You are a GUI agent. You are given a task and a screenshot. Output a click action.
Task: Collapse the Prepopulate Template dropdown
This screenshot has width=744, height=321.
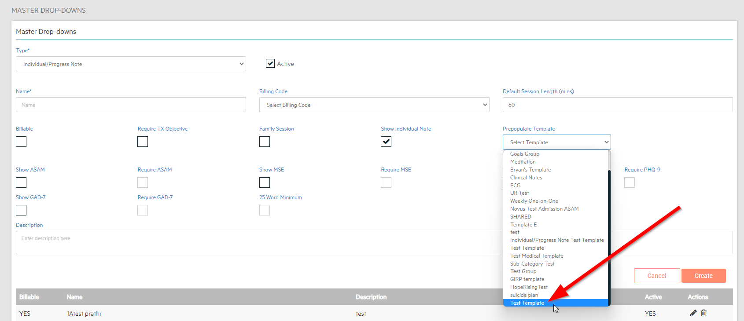[x=556, y=142]
